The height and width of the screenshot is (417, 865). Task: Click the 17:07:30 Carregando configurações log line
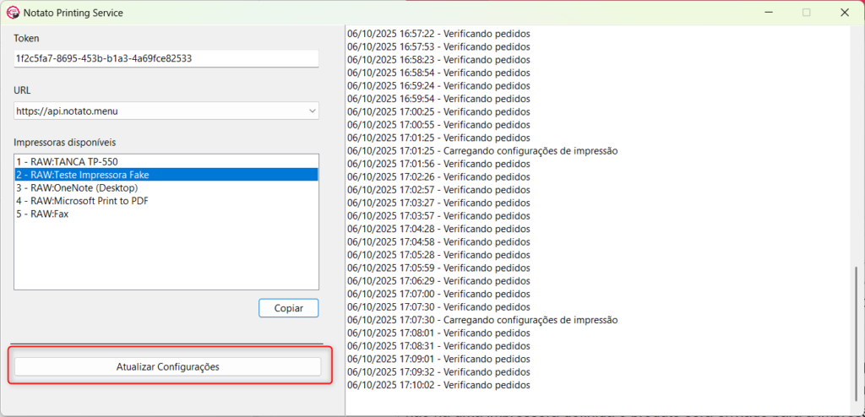482,320
